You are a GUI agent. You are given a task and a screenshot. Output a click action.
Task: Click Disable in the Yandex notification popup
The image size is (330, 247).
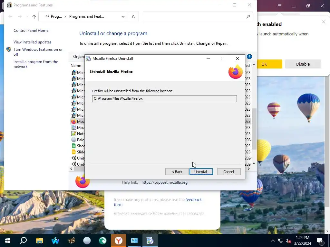pos(303,64)
